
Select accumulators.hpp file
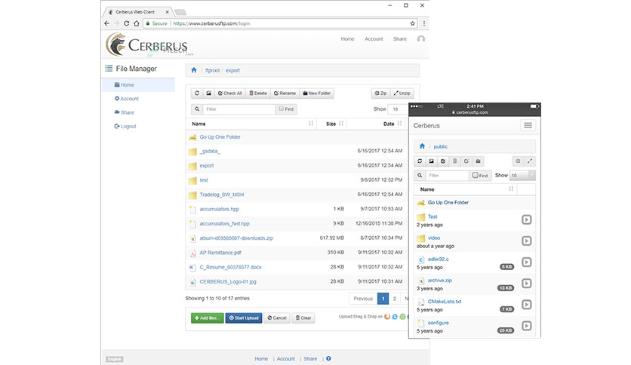coord(220,209)
